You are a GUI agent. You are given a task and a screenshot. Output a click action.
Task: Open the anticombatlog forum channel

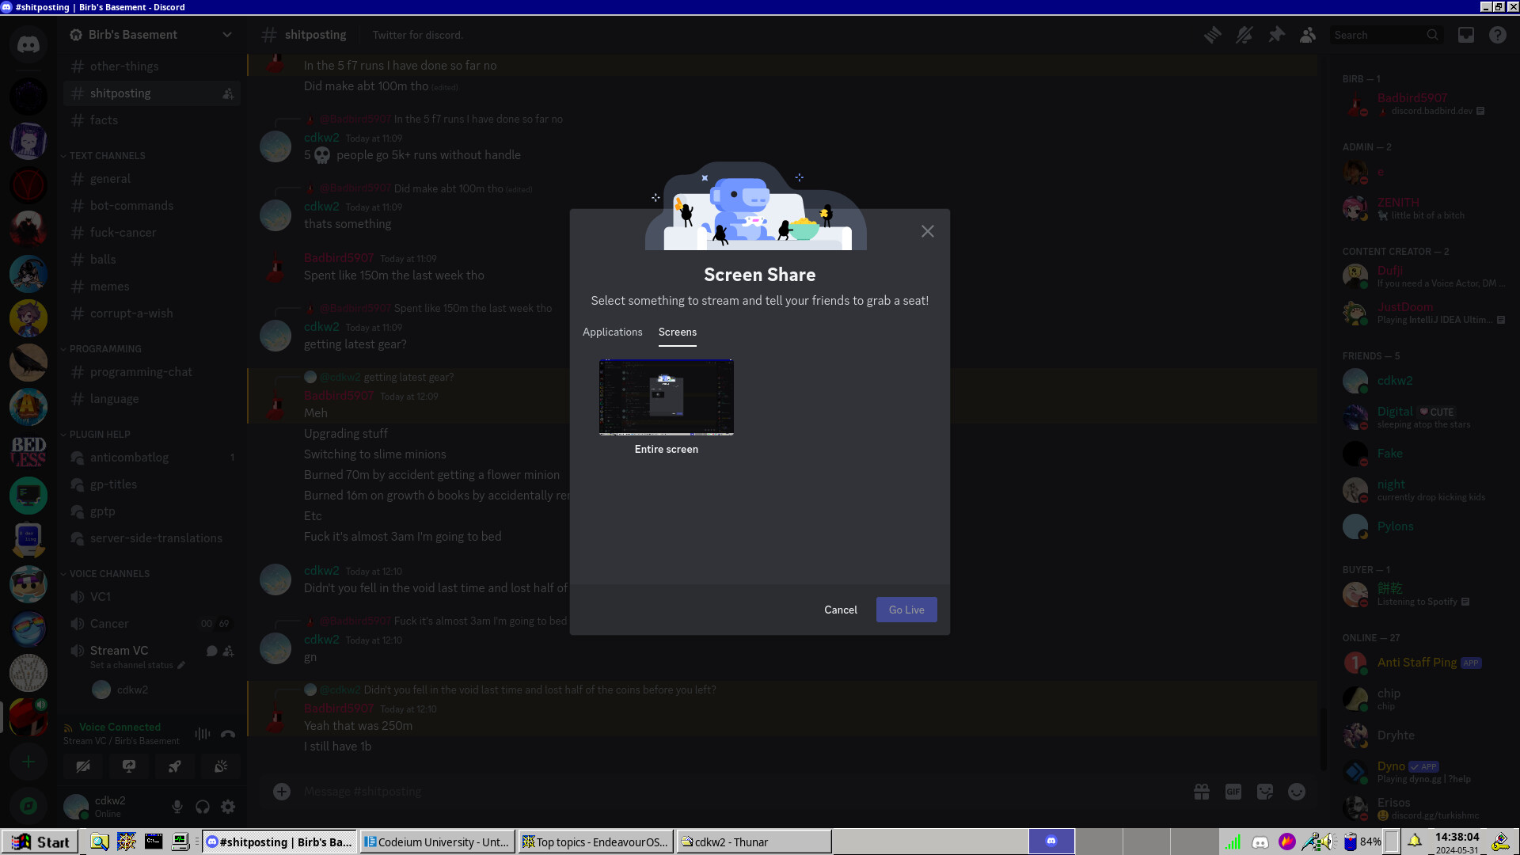[152, 458]
